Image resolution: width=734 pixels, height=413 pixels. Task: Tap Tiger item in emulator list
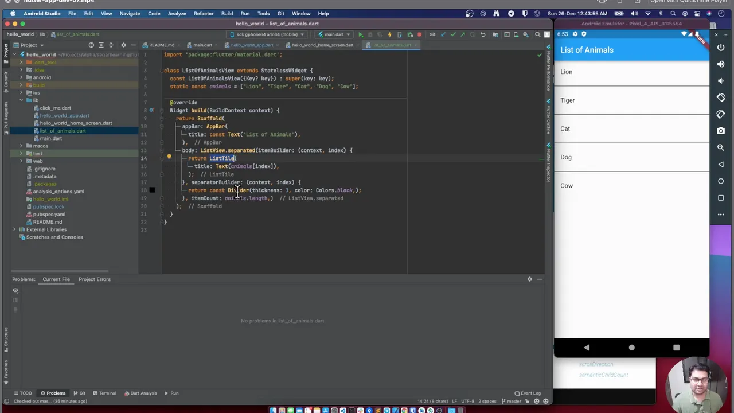tap(631, 100)
